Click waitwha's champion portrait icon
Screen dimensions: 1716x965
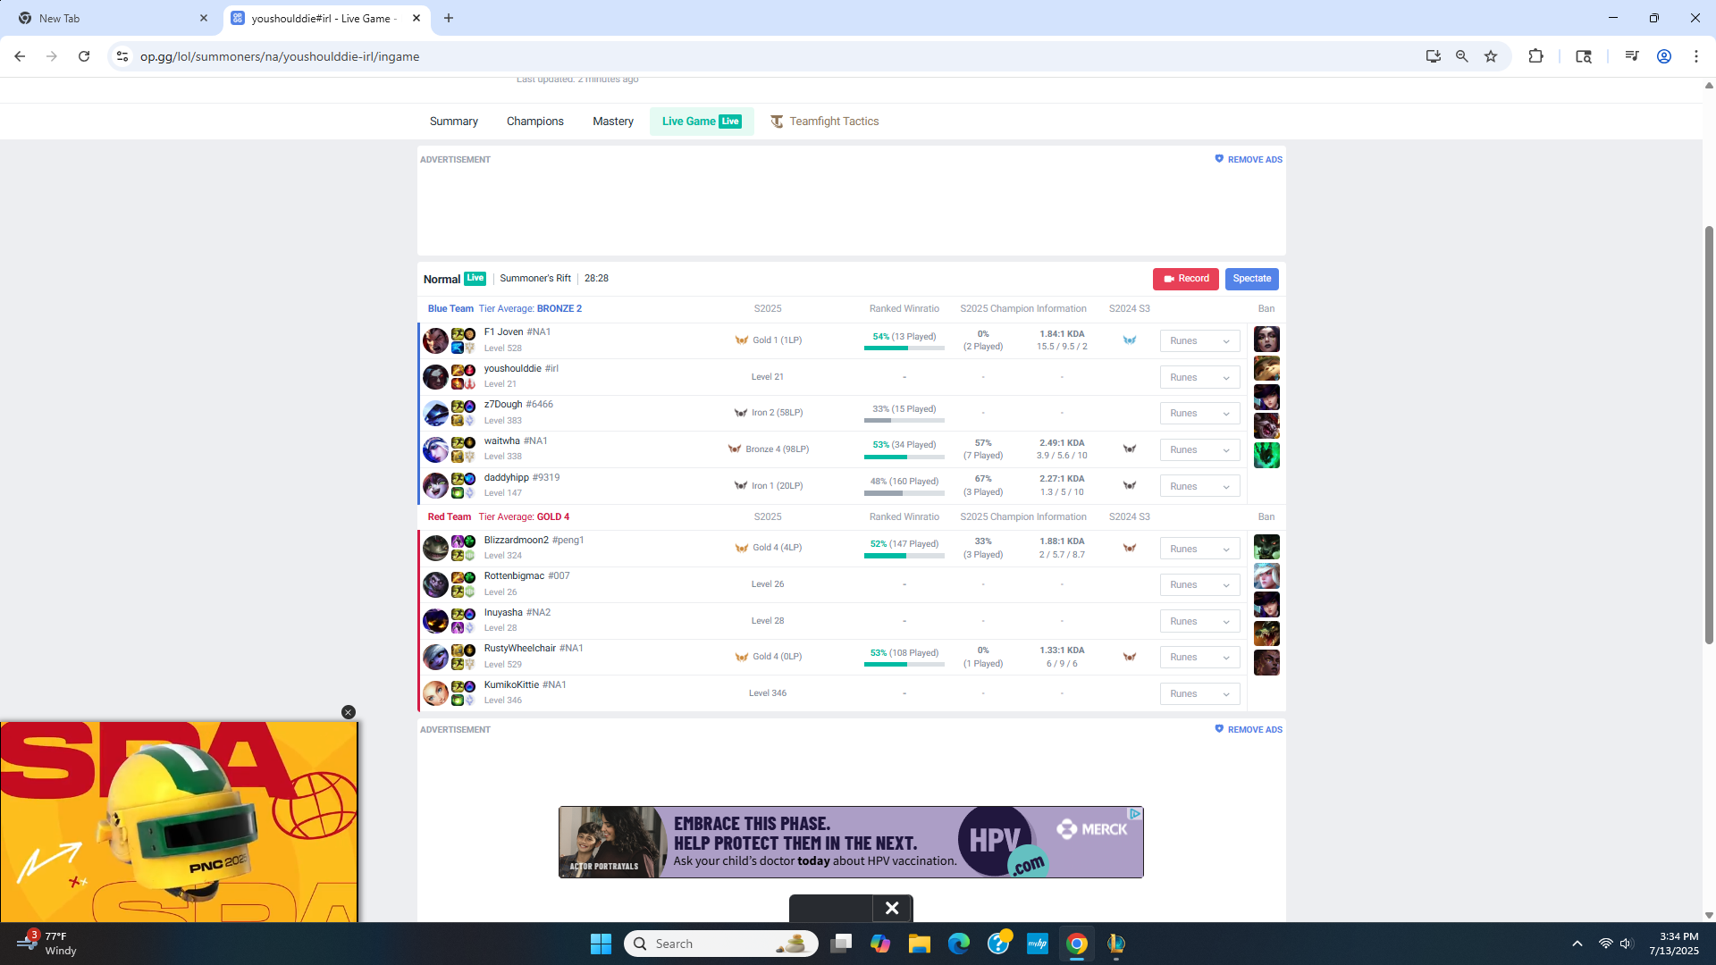click(x=435, y=449)
